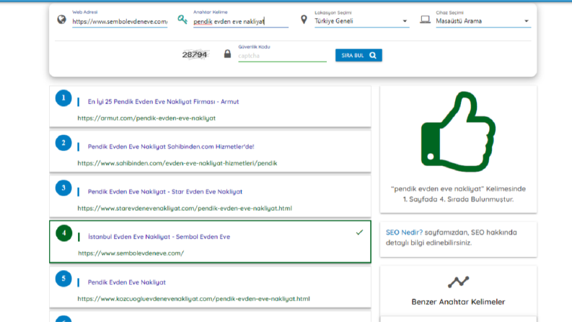Image resolution: width=572 pixels, height=322 pixels.
Task: Click the captcha image 28794
Action: point(195,55)
